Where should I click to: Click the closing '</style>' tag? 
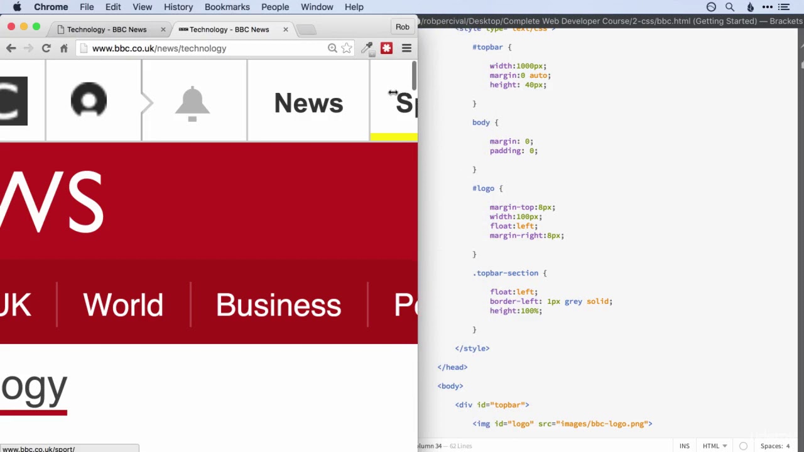472,348
